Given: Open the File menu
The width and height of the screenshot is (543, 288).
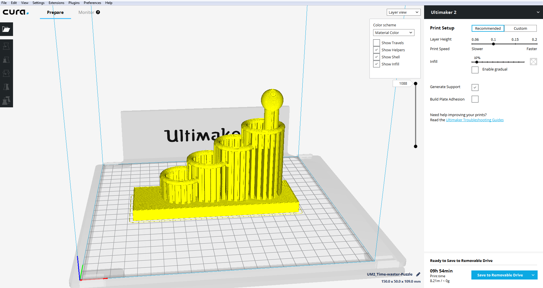Looking at the screenshot, I should [x=4, y=3].
